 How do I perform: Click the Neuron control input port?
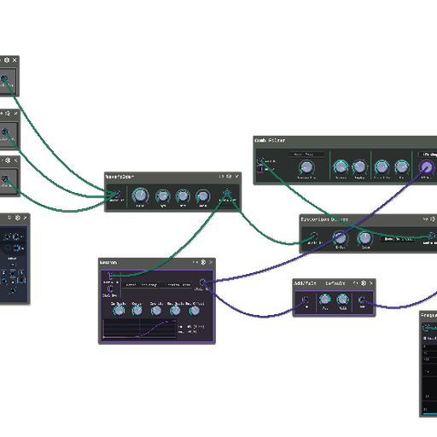tap(110, 288)
